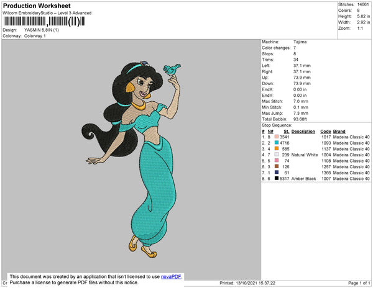Click the Width value '2.92 in'
Image resolution: width=373 pixels, height=288 pixels.
[363, 22]
